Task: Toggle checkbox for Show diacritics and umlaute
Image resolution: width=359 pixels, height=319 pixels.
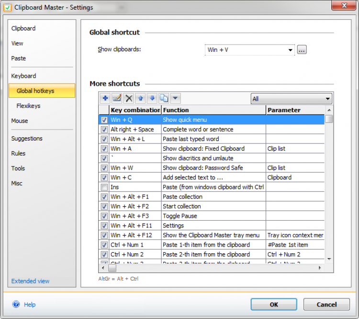Action: [x=104, y=158]
